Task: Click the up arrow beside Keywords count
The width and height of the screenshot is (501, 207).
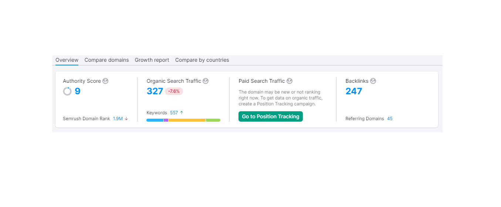Action: click(x=182, y=113)
